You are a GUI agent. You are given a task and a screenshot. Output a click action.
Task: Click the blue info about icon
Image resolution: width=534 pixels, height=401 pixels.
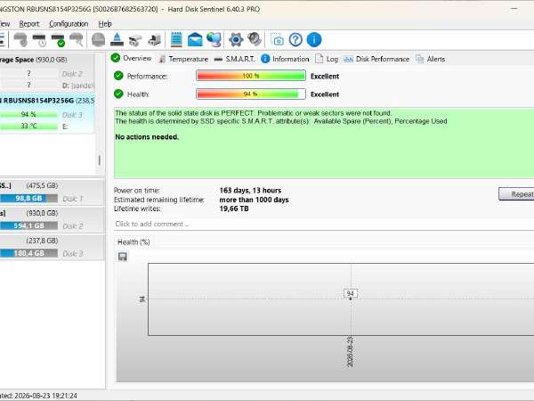314,39
